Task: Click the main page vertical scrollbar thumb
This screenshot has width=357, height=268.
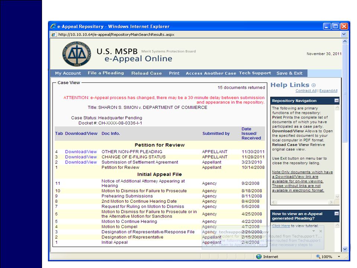Action: tap(345, 93)
